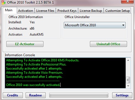
Task: Click the console scrollbar up arrow
Action: tap(128, 60)
